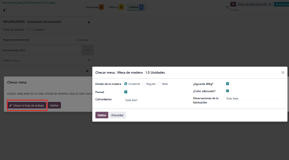Collapse the Instrucciones section chevron

coord(87,50)
